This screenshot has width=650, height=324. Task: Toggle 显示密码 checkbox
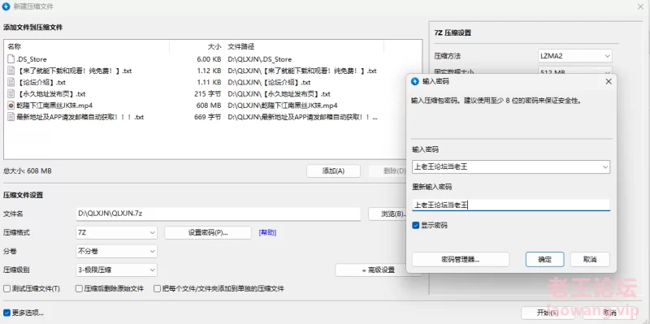click(x=416, y=226)
